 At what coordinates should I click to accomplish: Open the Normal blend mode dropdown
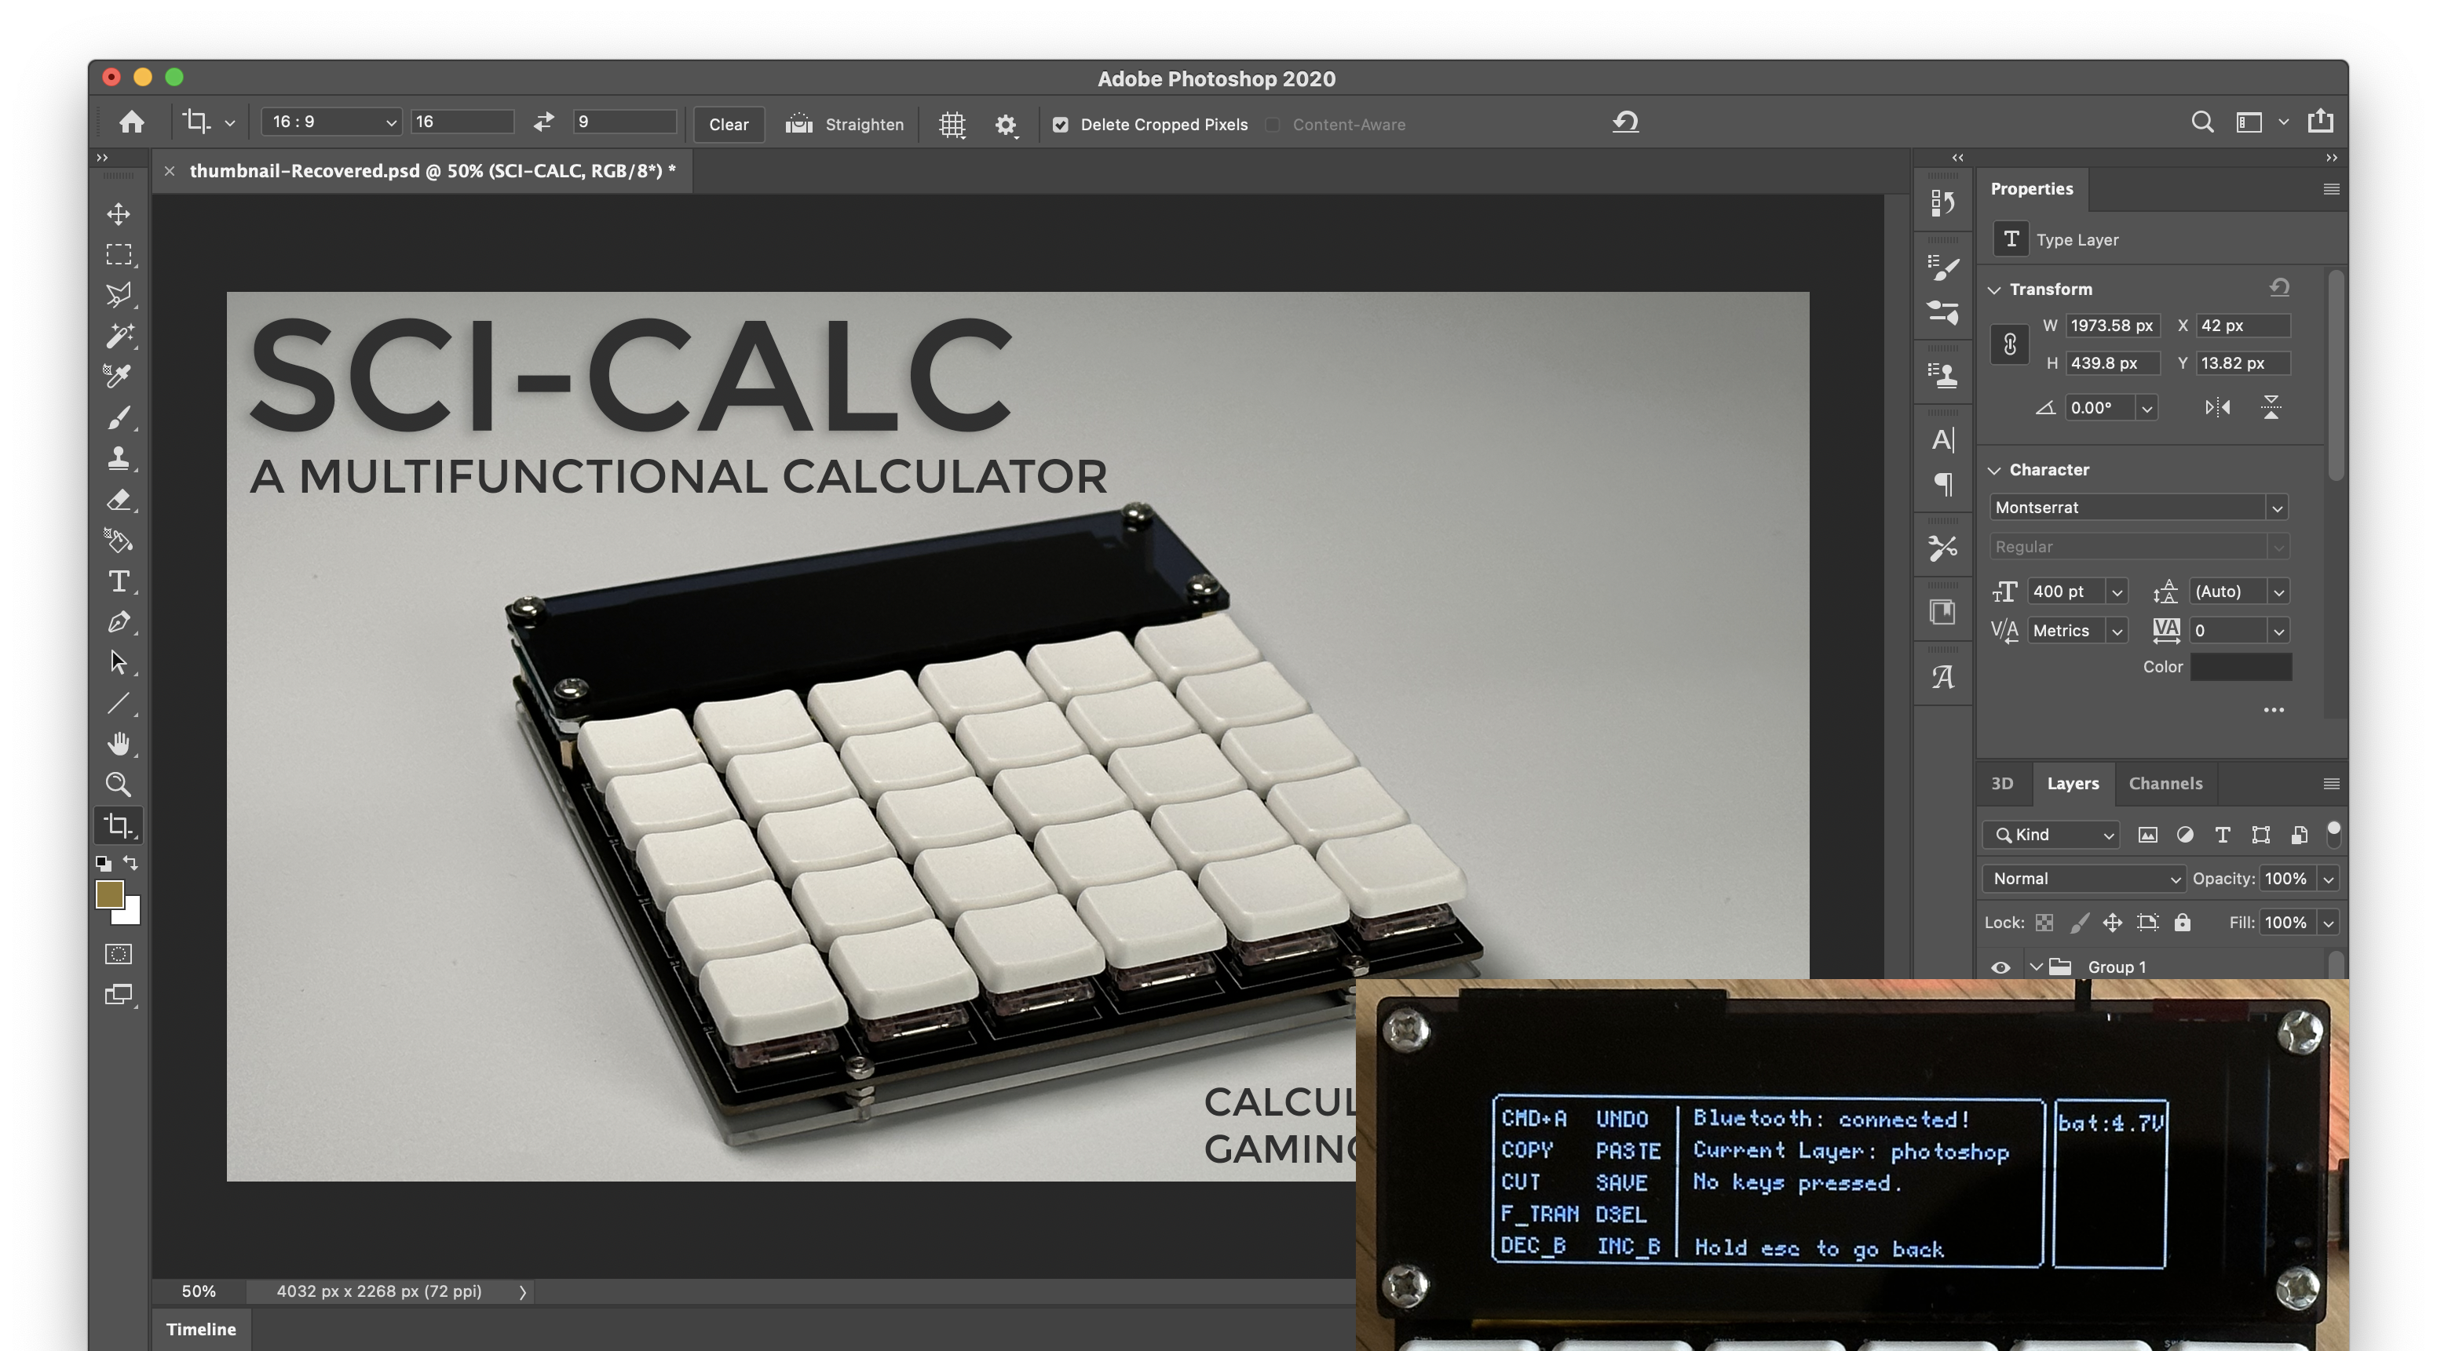(2083, 879)
